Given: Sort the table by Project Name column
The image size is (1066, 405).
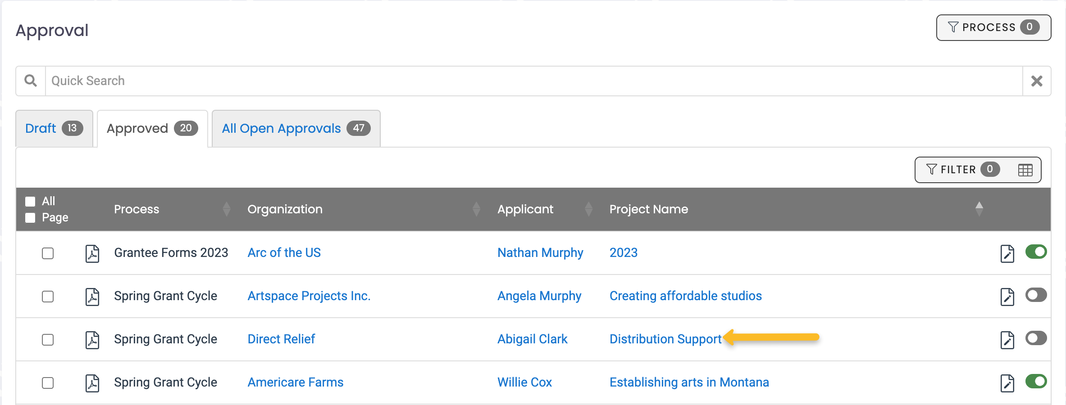Looking at the screenshot, I should [979, 209].
